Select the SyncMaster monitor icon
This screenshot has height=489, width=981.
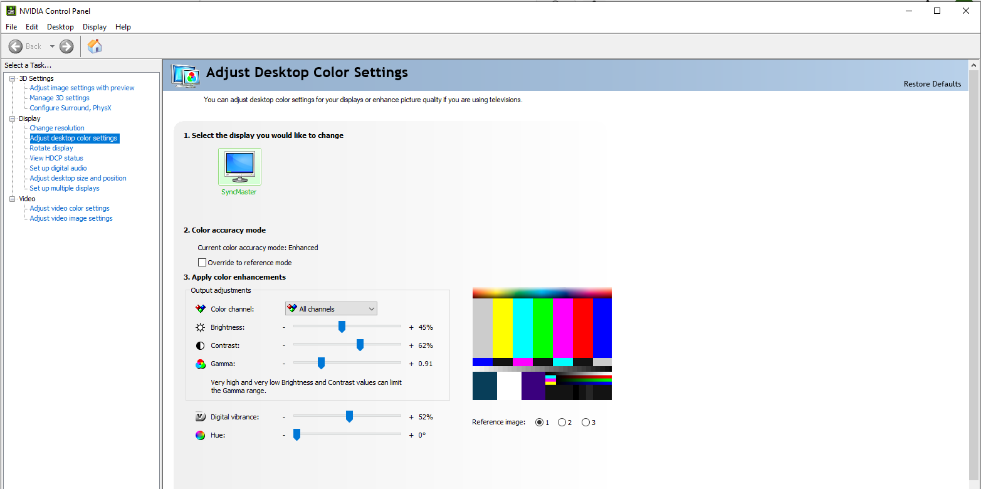point(239,167)
